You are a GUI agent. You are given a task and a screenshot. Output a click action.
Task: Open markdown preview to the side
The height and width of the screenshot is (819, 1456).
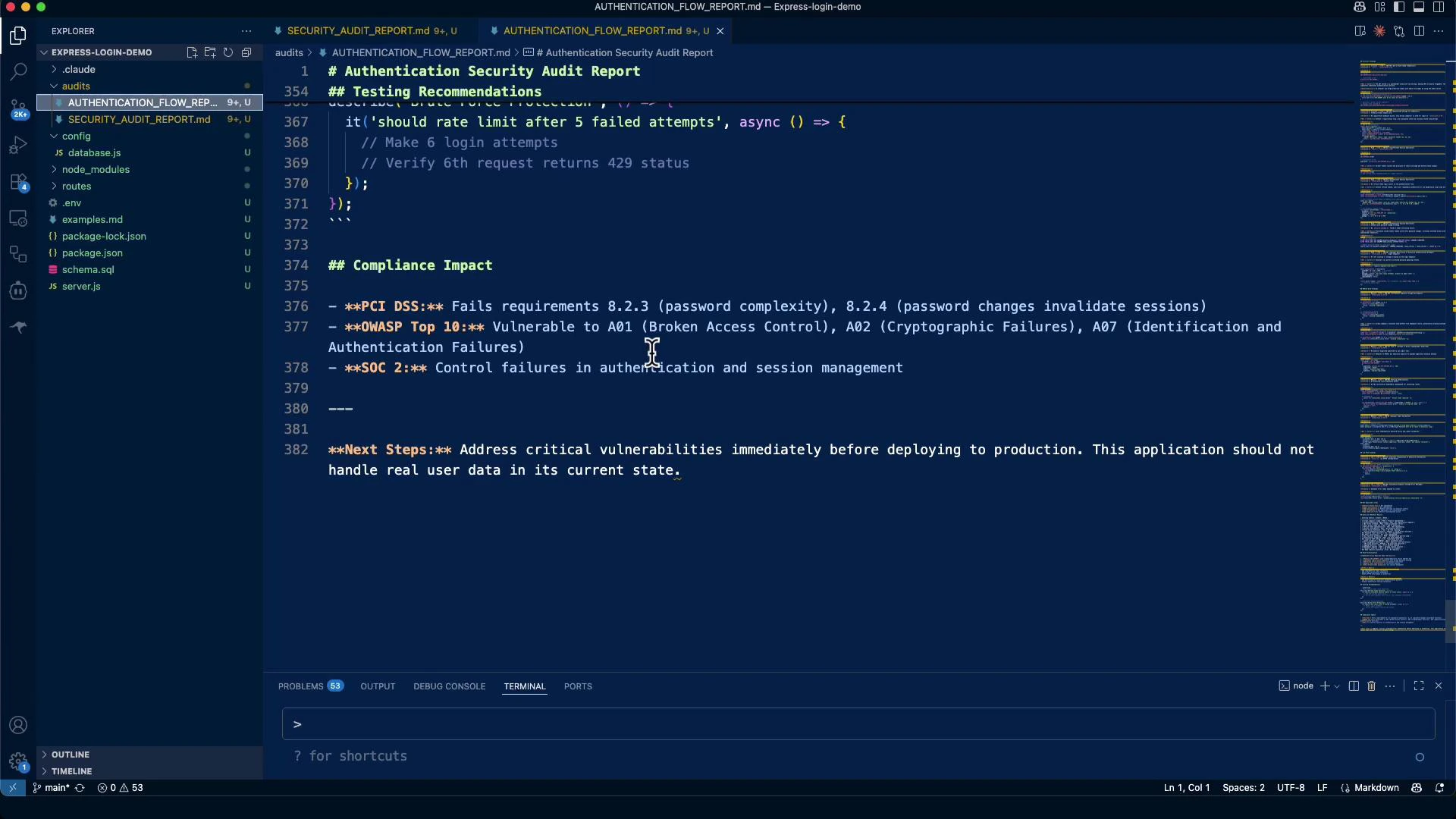pyautogui.click(x=1360, y=31)
